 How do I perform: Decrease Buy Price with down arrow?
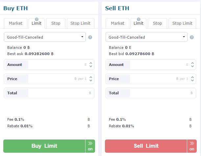pyautogui.click(x=91, y=80)
